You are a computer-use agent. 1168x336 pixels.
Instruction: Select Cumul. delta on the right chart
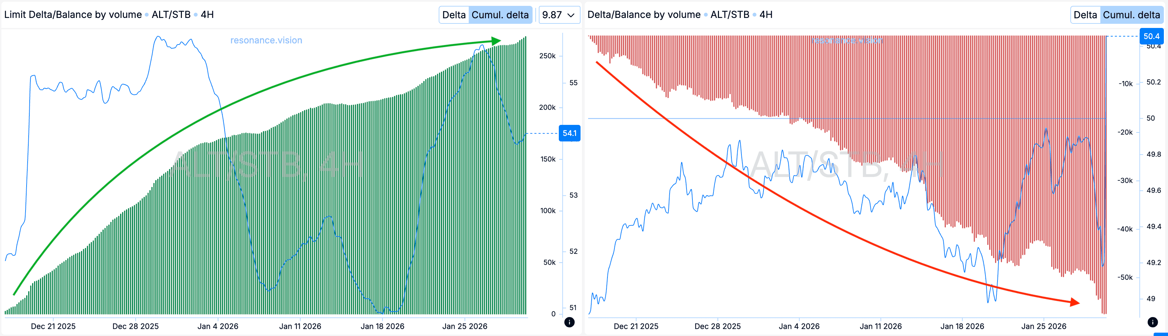click(x=1131, y=15)
